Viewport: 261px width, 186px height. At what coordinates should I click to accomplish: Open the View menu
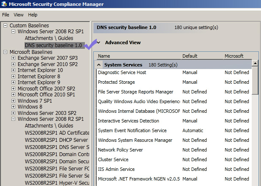point(19,15)
